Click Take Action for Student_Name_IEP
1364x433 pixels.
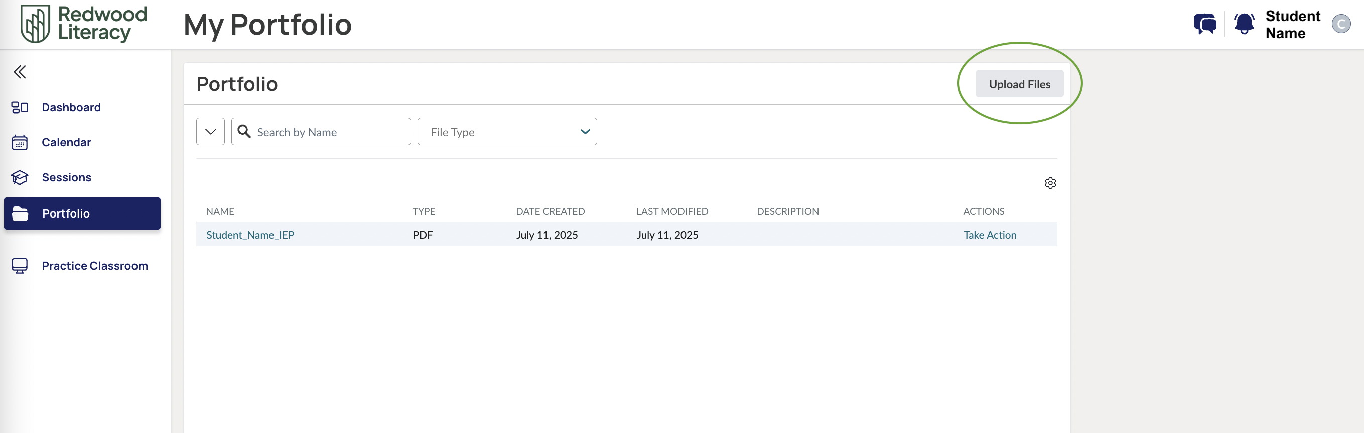[x=989, y=235]
